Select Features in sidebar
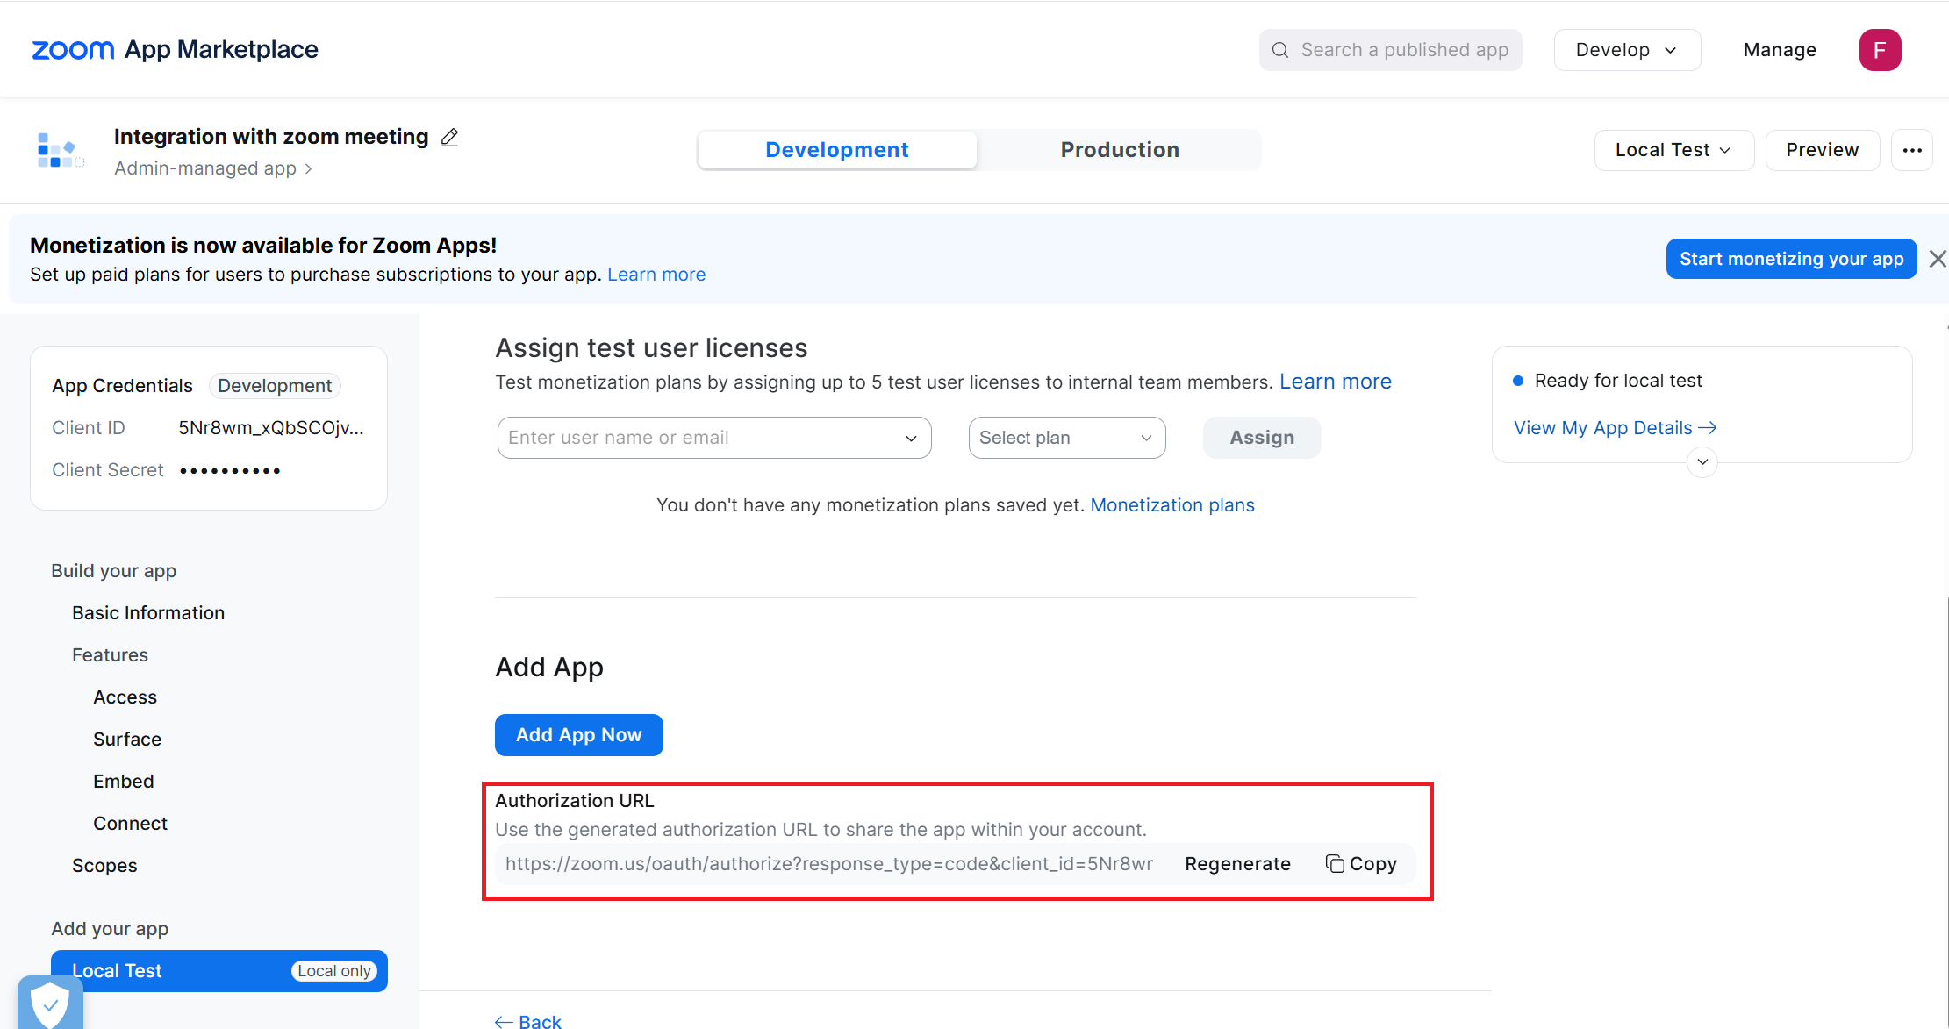Screen dimensions: 1949x1029 coord(110,655)
